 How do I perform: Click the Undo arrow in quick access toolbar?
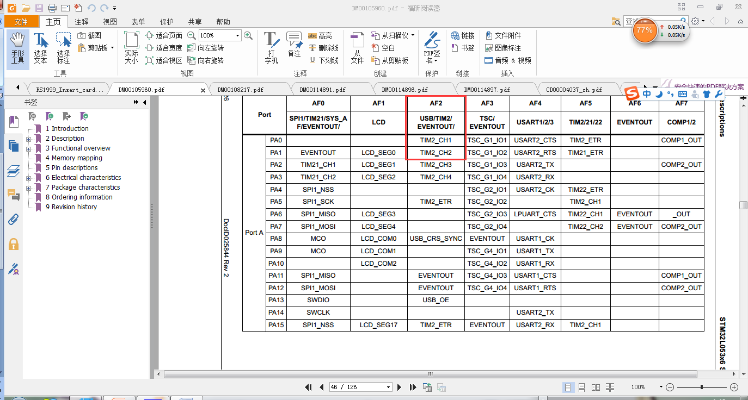click(91, 8)
